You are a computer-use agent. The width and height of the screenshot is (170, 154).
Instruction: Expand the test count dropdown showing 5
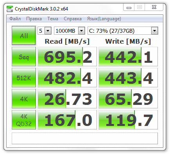click(48, 31)
